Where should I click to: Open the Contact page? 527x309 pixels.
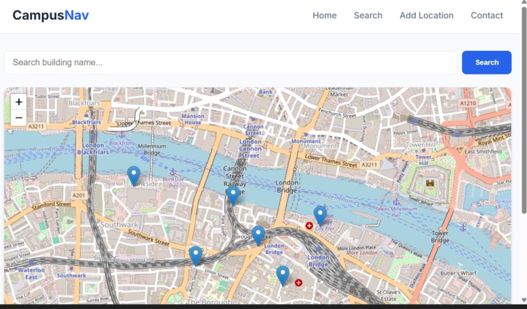486,16
